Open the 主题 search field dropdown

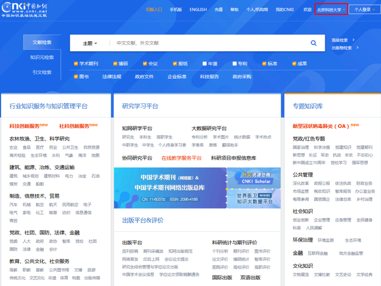(90, 44)
